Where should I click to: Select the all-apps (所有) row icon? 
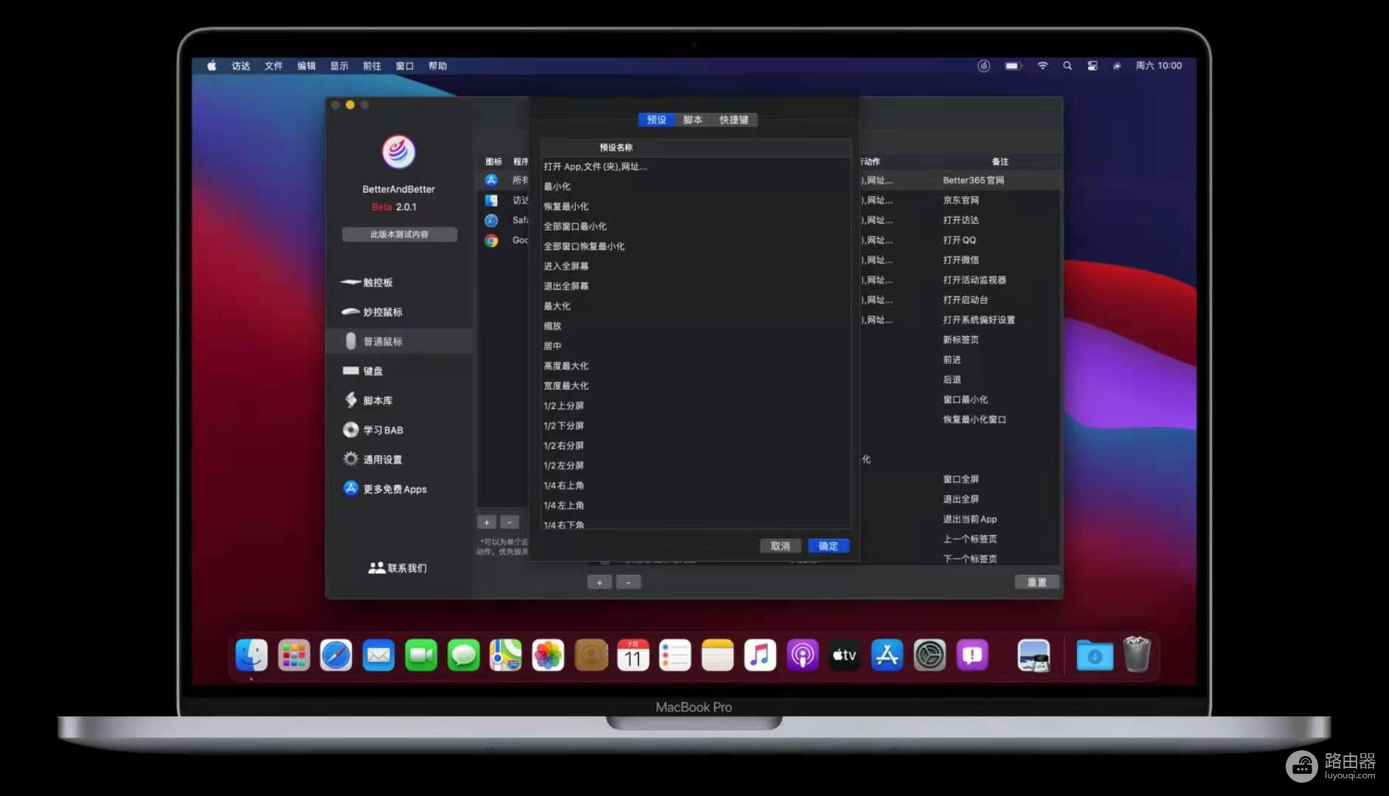pos(491,180)
